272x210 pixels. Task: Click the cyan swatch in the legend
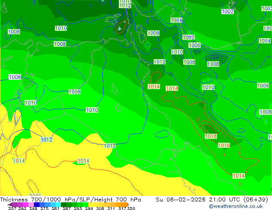[x=58, y=204]
